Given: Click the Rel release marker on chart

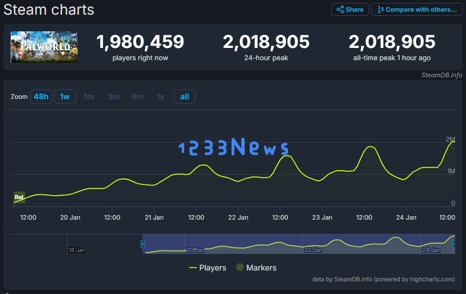Looking at the screenshot, I should pos(19,197).
